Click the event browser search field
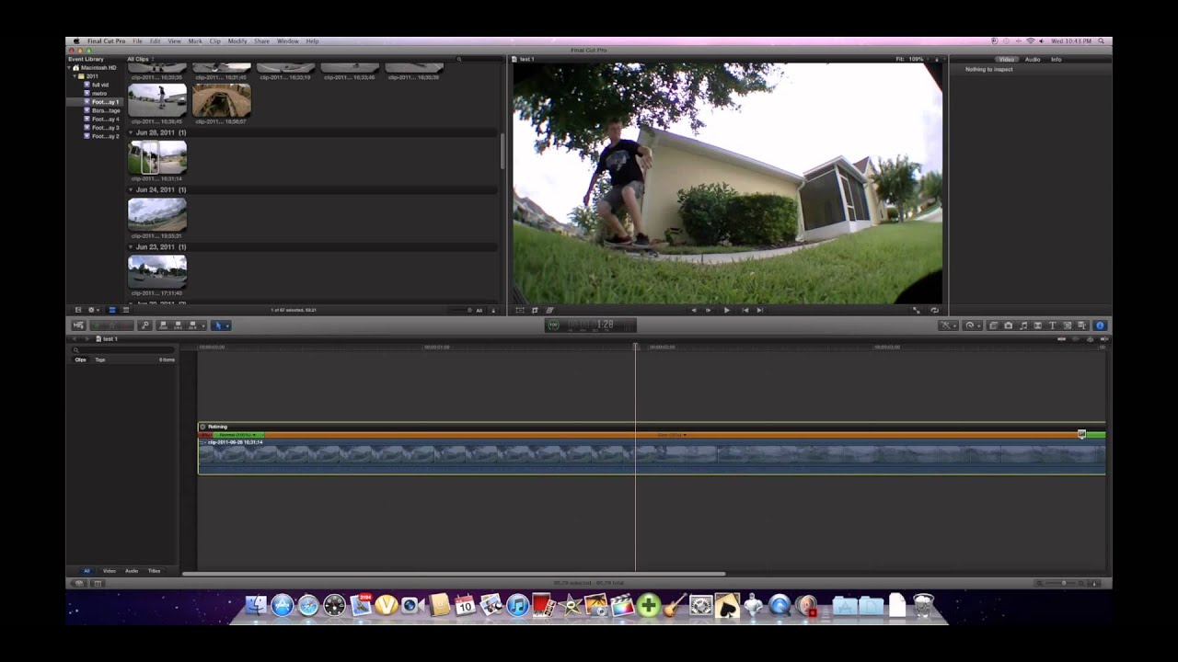This screenshot has width=1178, height=662. click(x=479, y=59)
